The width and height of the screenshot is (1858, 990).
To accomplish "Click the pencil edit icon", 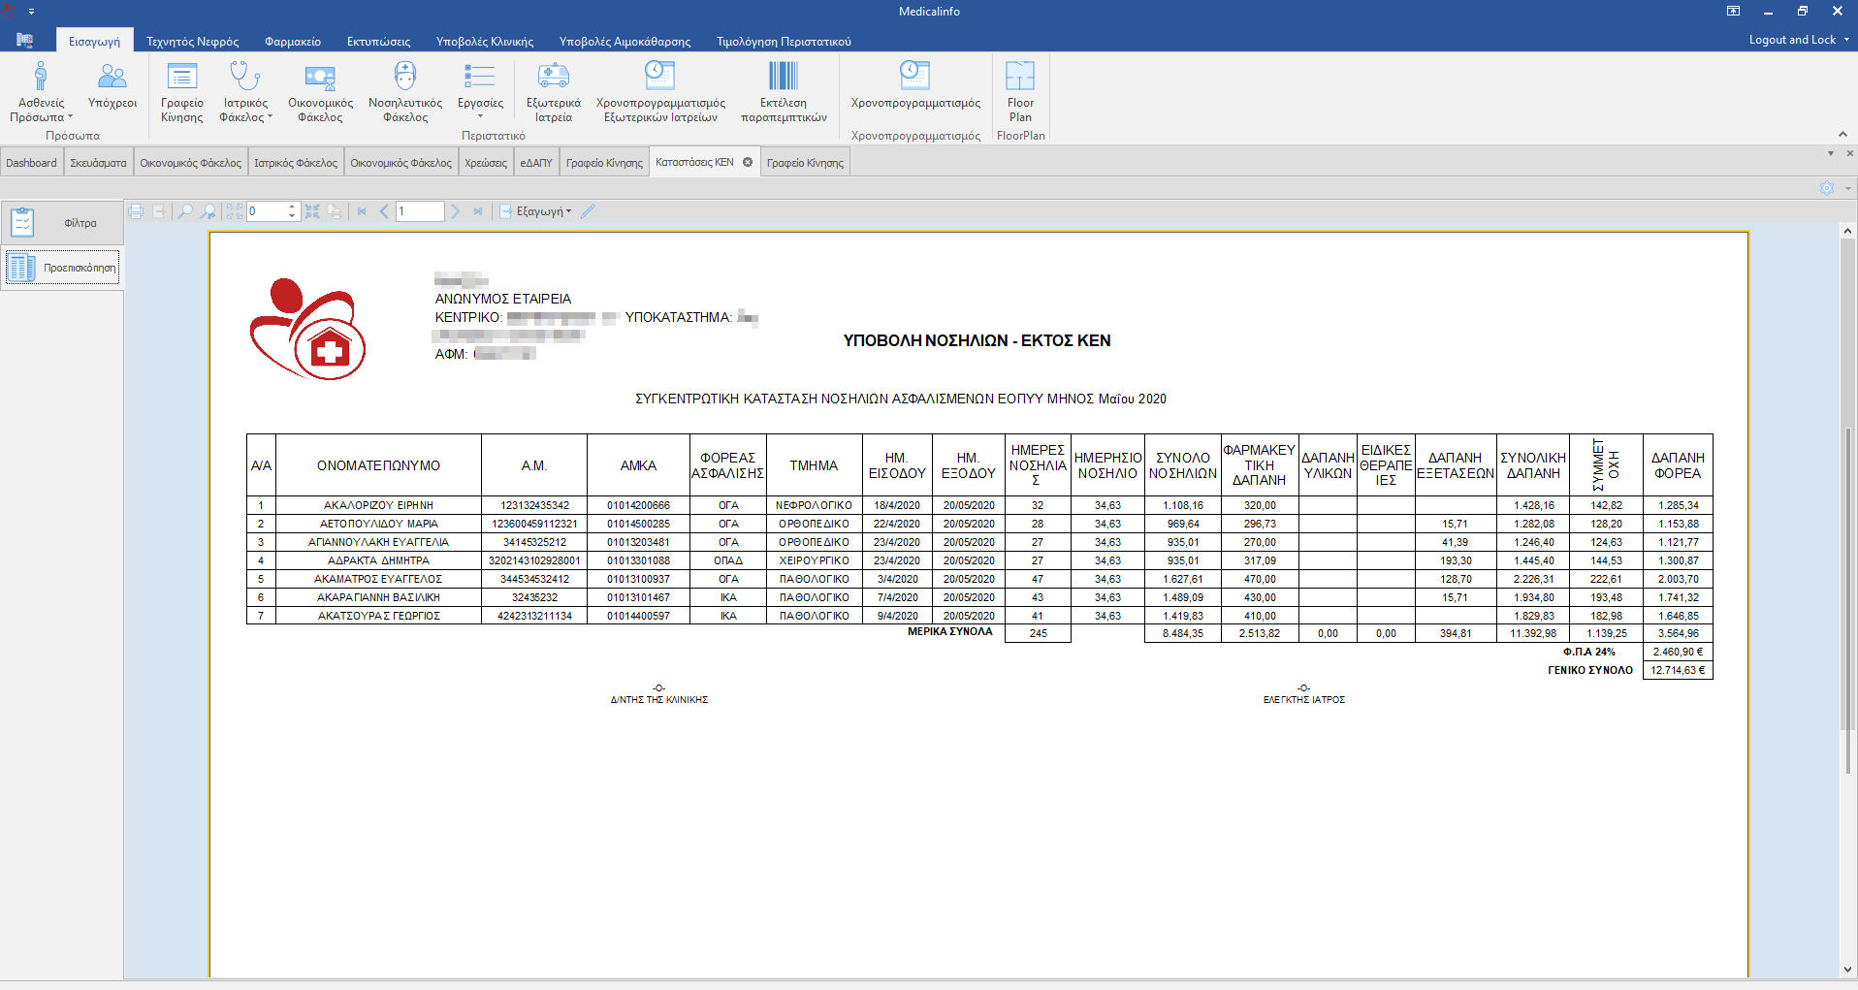I will (x=588, y=211).
